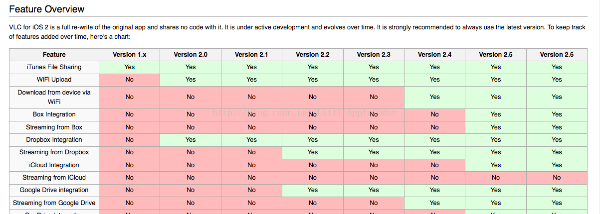
Task: Click Streaming from Google Drive Yes, Version 2.4
Action: (x=435, y=203)
